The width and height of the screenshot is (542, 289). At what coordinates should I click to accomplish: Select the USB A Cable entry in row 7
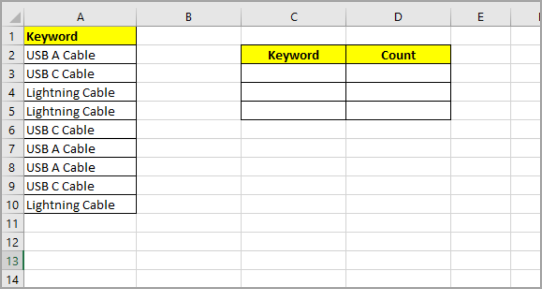(79, 148)
